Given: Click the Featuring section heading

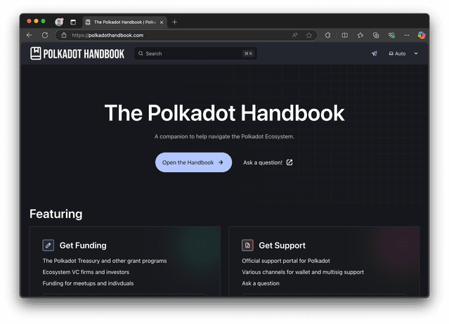Looking at the screenshot, I should [x=56, y=214].
